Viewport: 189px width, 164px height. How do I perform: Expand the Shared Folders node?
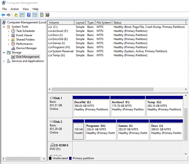pyautogui.click(x=8, y=40)
